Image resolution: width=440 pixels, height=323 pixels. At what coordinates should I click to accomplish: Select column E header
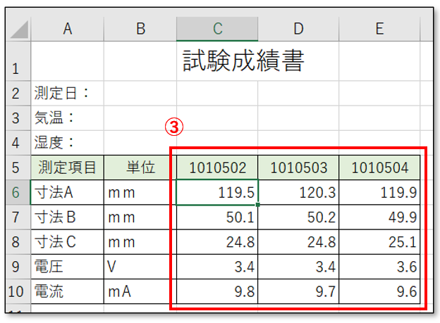point(379,28)
